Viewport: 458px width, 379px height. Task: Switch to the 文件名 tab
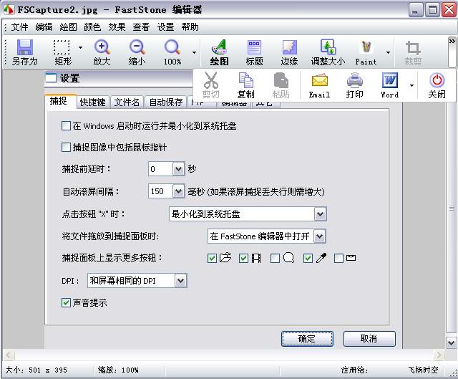pos(127,102)
